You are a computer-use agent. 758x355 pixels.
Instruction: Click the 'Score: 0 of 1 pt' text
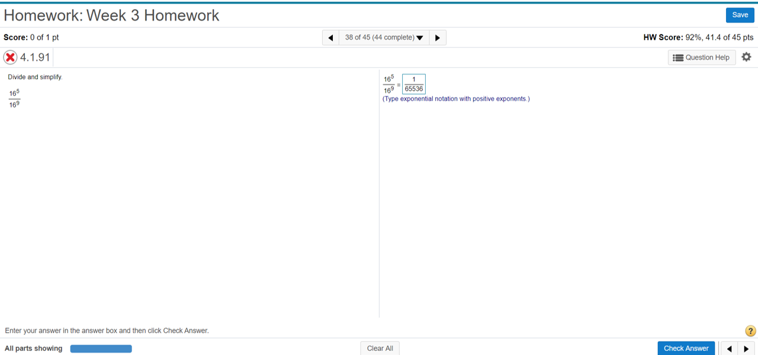tap(31, 37)
